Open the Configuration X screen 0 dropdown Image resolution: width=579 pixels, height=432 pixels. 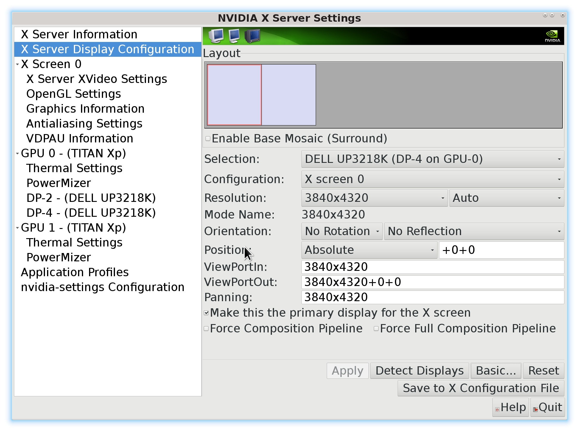click(432, 179)
